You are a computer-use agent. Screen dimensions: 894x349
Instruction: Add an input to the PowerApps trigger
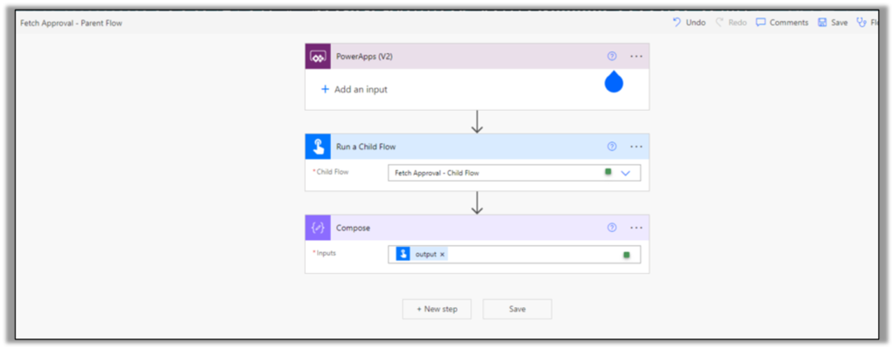pos(354,90)
